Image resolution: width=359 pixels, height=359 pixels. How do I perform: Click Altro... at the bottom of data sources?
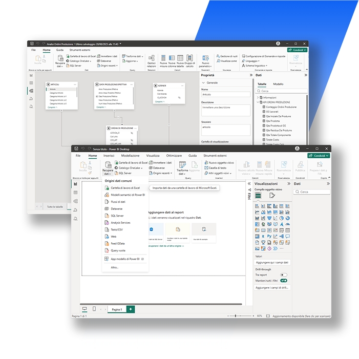click(114, 267)
